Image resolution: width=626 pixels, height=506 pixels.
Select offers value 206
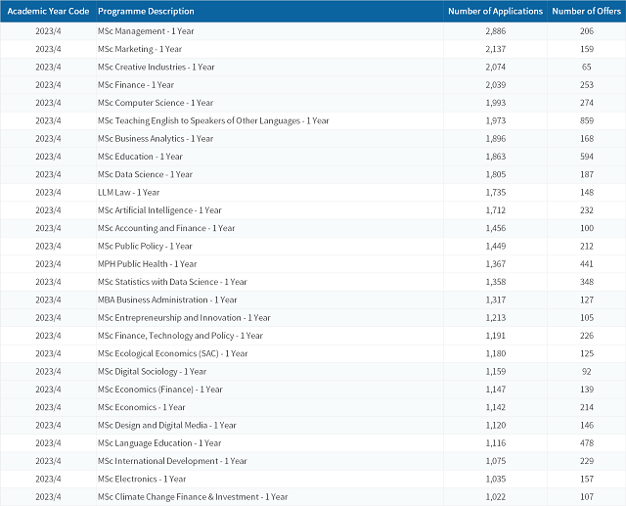[587, 31]
